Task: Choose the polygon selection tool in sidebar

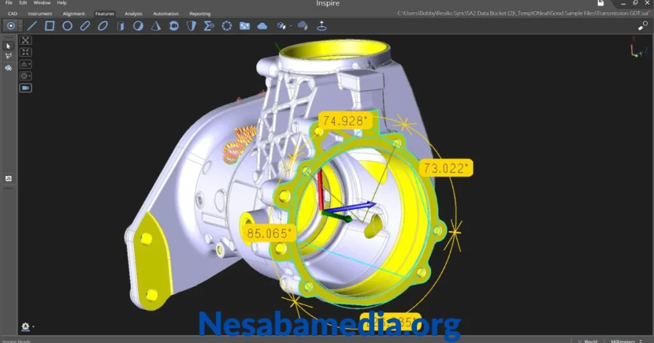Action: 8,55
